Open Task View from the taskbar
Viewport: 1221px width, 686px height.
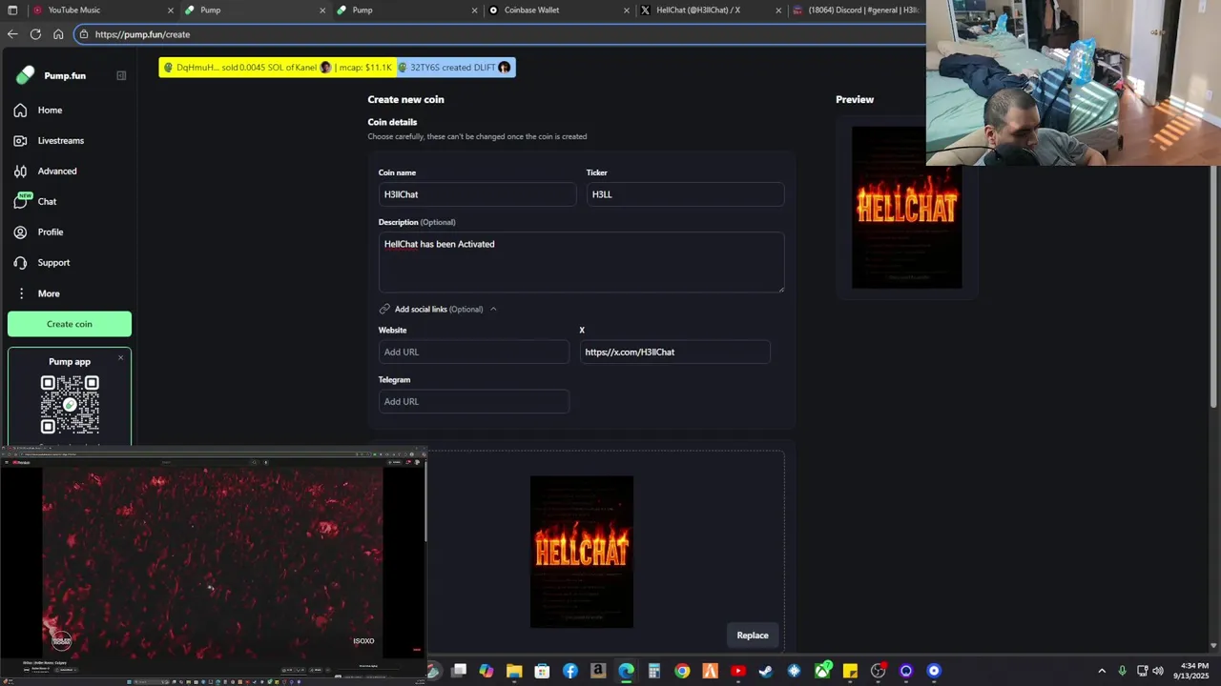tap(459, 671)
